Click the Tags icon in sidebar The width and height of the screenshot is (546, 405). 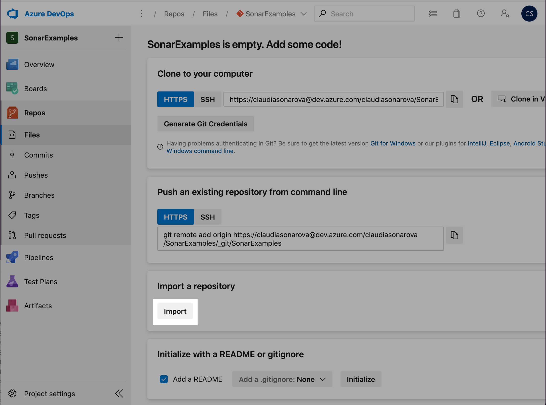pyautogui.click(x=12, y=215)
